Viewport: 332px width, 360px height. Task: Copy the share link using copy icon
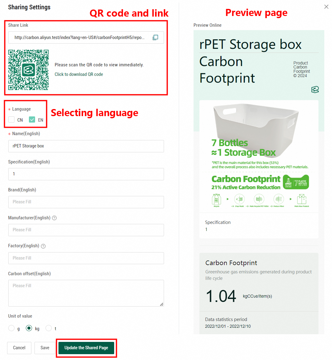(155, 37)
